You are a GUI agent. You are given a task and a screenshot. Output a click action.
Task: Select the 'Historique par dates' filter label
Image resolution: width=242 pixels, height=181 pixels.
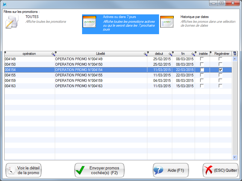194,17
